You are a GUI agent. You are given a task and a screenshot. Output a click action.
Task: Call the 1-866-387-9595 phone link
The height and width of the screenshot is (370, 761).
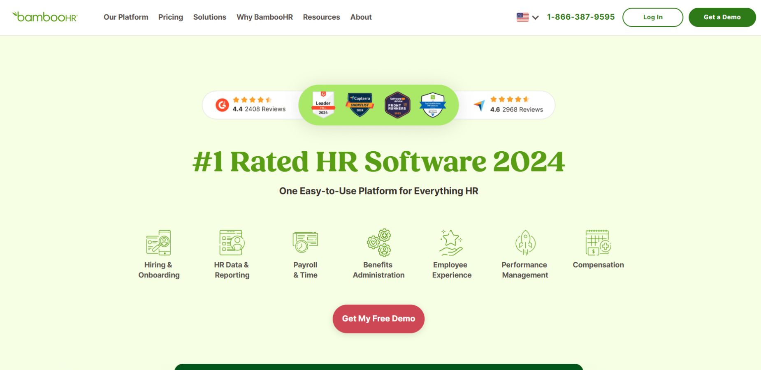click(581, 17)
